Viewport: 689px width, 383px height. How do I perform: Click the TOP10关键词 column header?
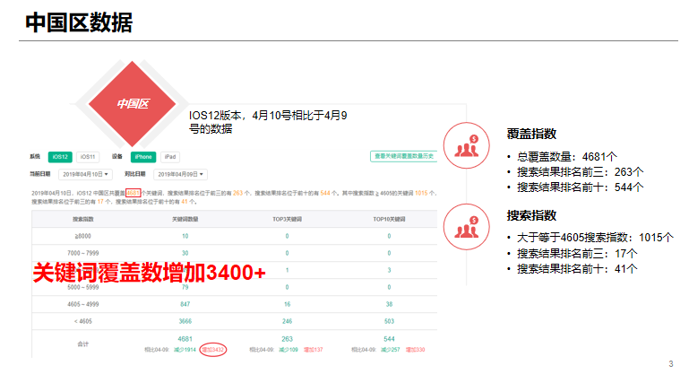pyautogui.click(x=390, y=220)
